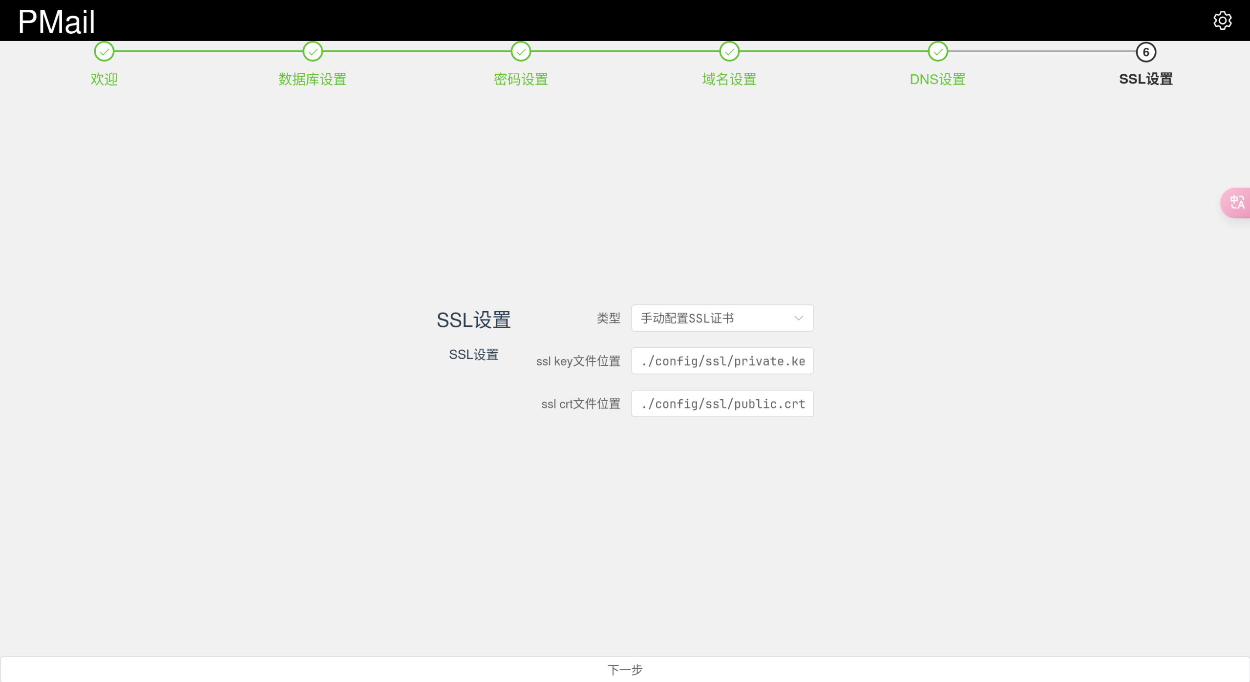
Task: Click the 域名设置 step checkmark circle
Action: tap(729, 51)
